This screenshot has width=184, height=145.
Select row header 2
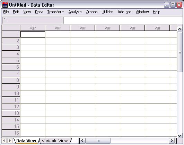[11, 41]
